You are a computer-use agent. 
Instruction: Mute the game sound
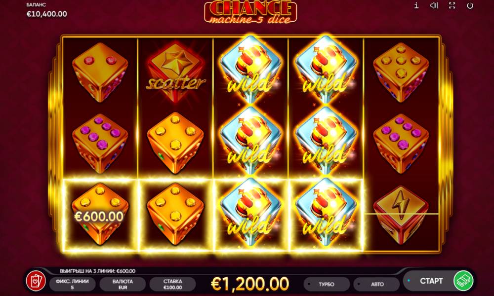[x=434, y=5]
